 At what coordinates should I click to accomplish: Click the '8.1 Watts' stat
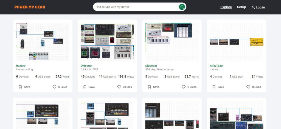(x=257, y=76)
